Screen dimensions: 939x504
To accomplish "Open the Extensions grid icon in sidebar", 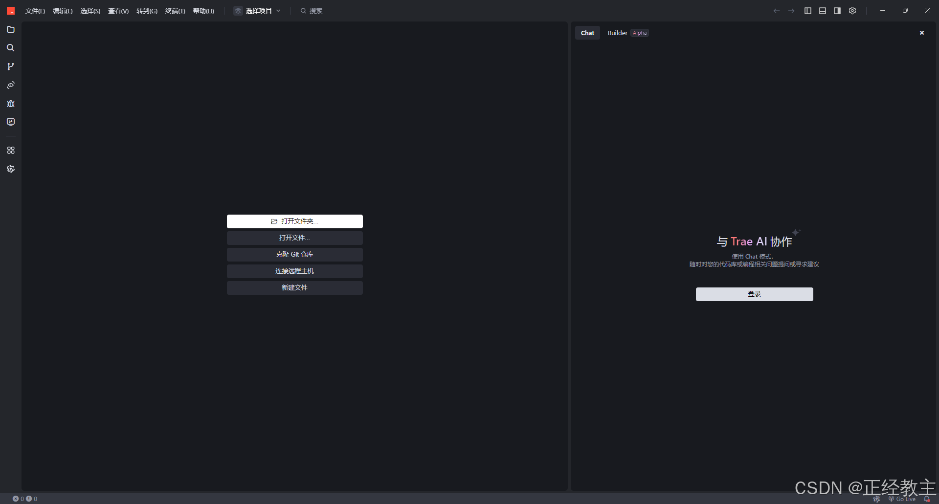I will [x=11, y=150].
